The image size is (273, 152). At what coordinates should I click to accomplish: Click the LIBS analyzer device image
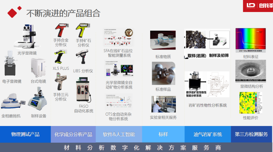pyautogui.click(x=82, y=57)
